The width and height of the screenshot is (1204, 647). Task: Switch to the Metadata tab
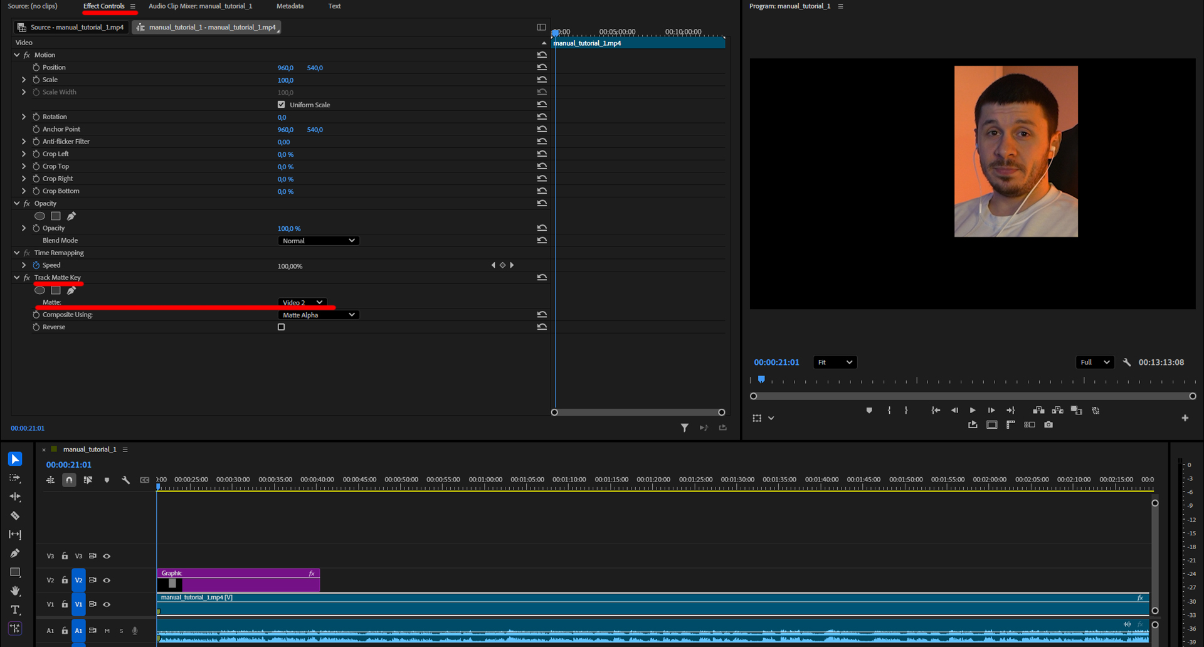[x=290, y=6]
